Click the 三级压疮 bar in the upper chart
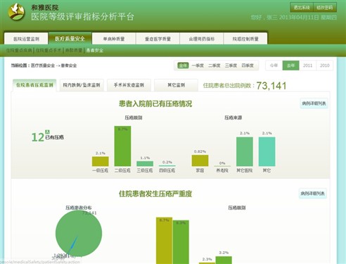 [x=145, y=163]
